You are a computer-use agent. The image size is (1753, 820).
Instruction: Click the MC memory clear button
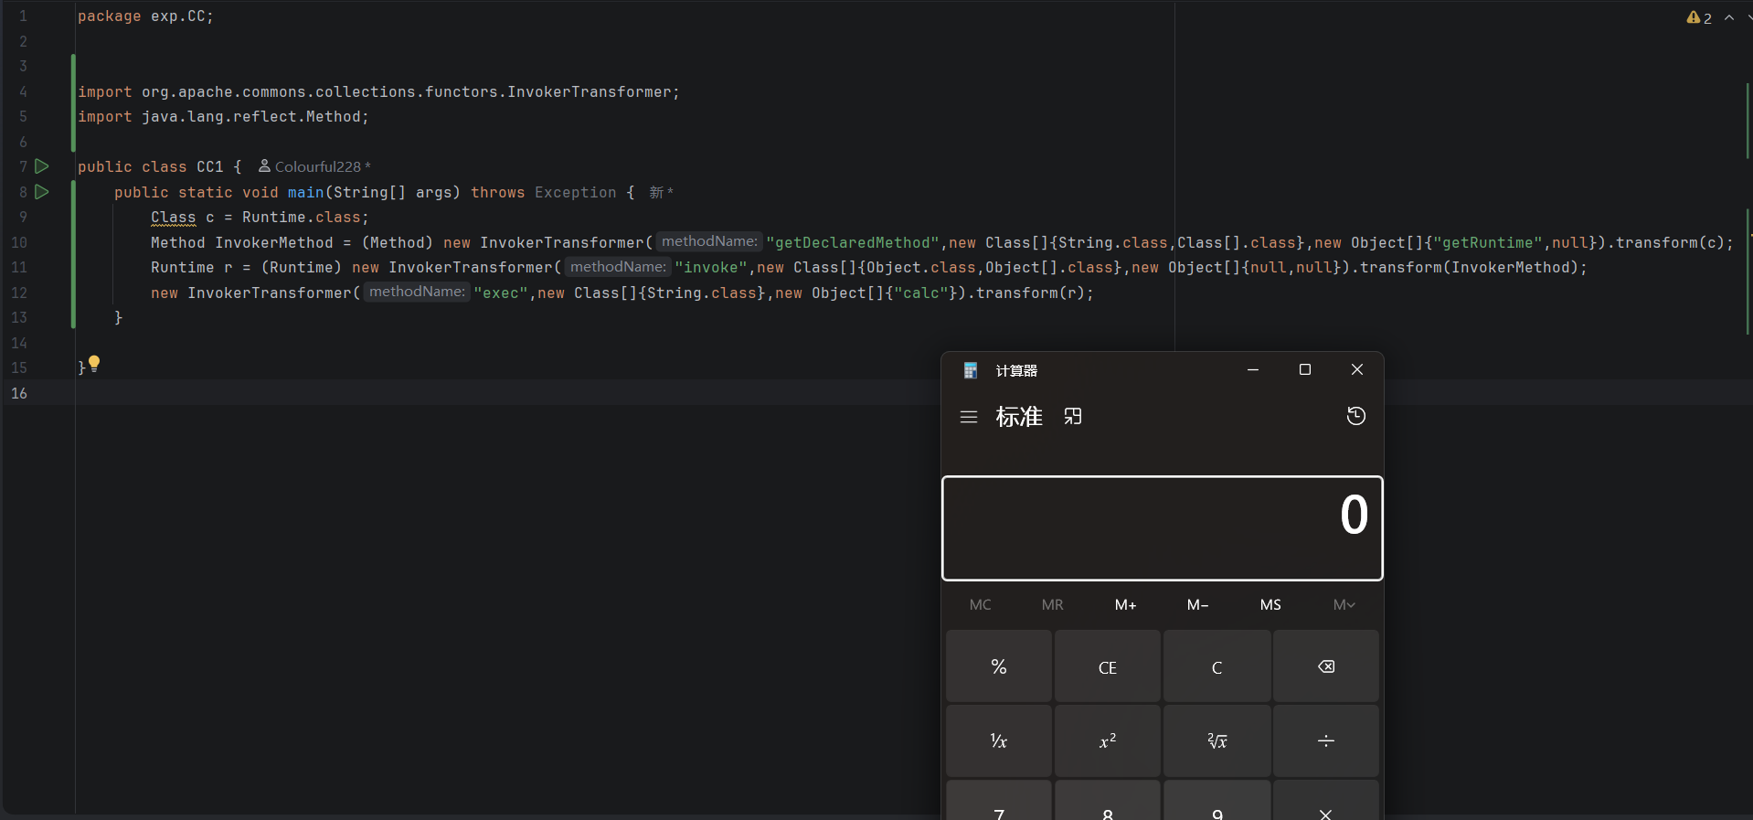(981, 604)
